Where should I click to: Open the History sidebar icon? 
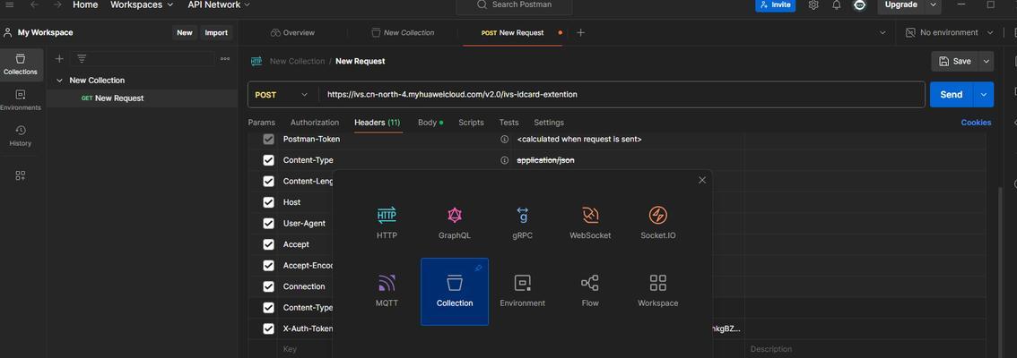pyautogui.click(x=21, y=136)
